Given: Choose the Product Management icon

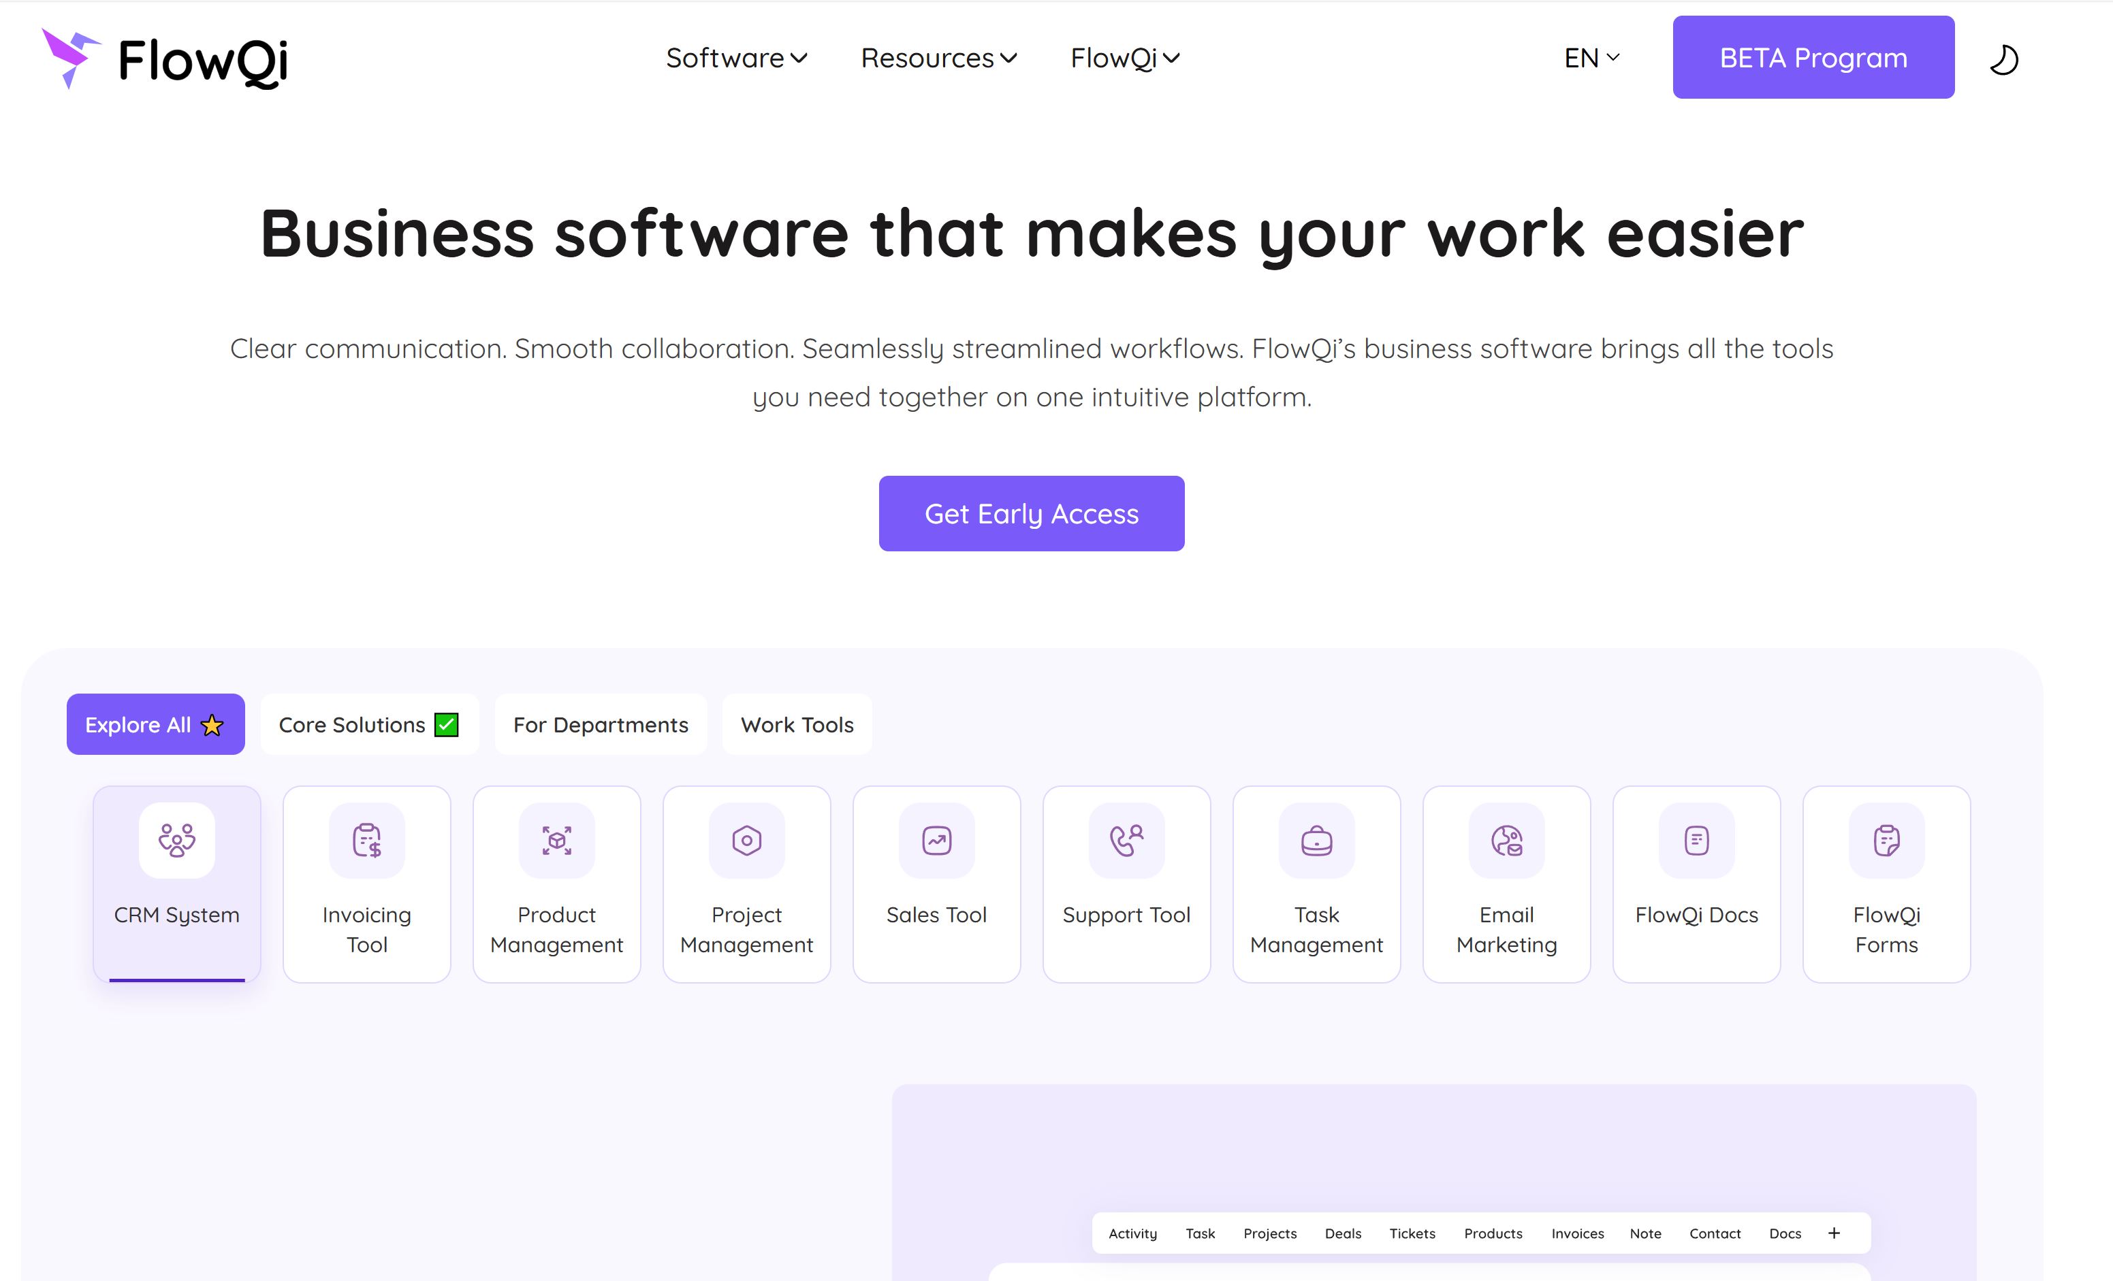Looking at the screenshot, I should [x=556, y=841].
